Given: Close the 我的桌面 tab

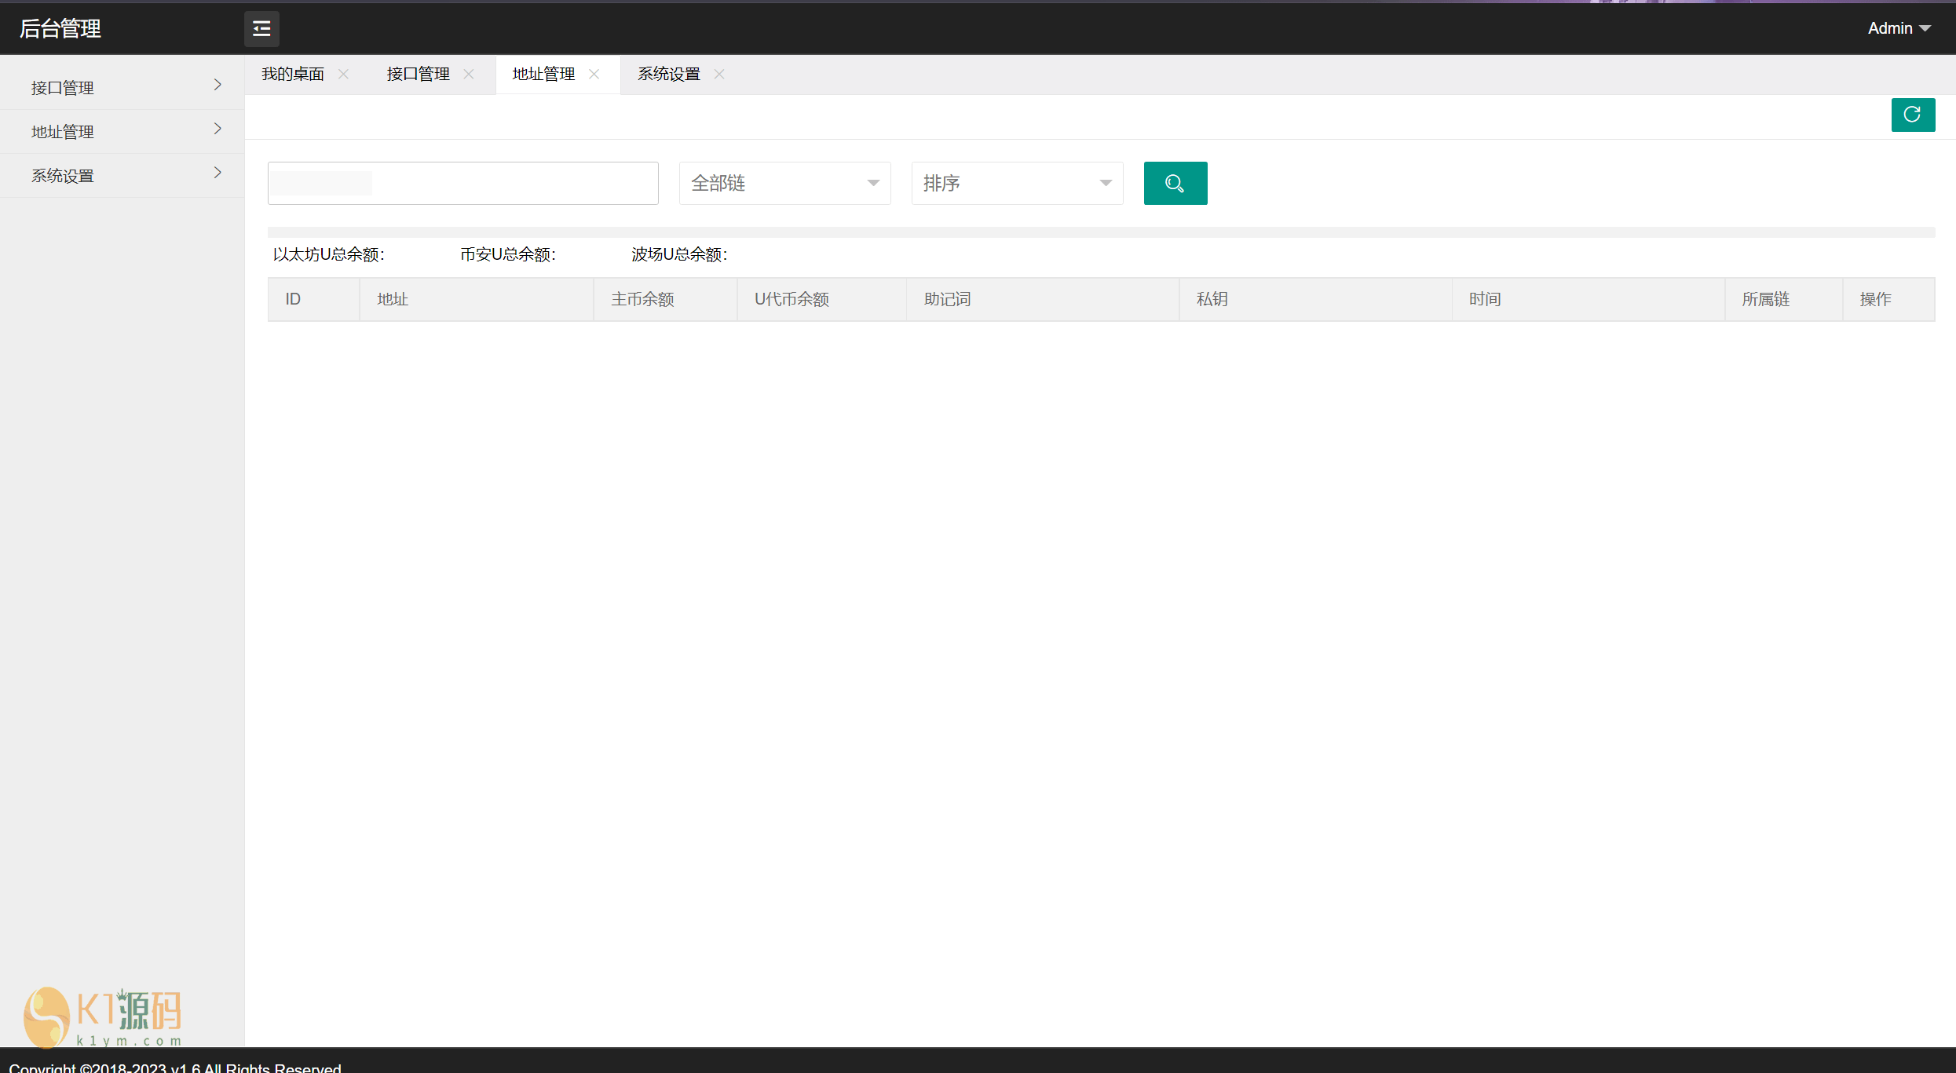Looking at the screenshot, I should [x=343, y=74].
